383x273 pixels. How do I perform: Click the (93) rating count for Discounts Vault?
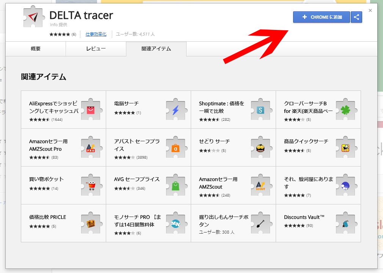pyautogui.click(x=310, y=226)
